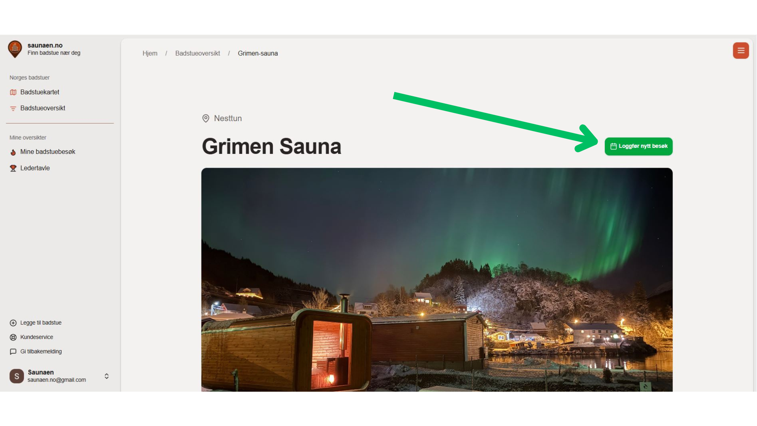The height and width of the screenshot is (426, 757).
Task: Open the orange hamburger menu button
Action: point(741,50)
